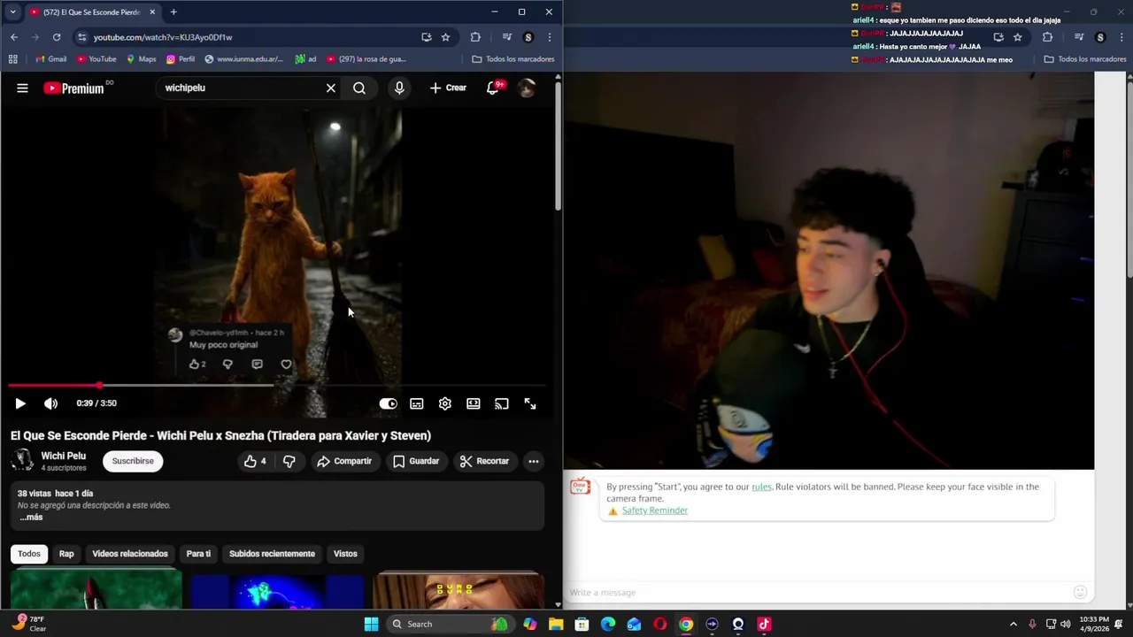Open TikTok from the taskbar
This screenshot has height=637, width=1133.
(764, 624)
